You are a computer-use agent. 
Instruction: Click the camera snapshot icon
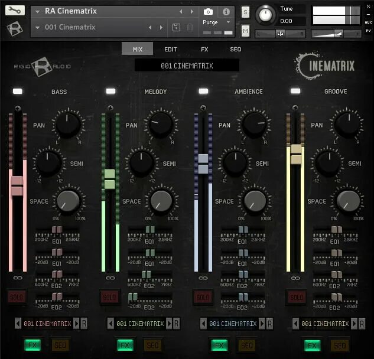tap(208, 11)
